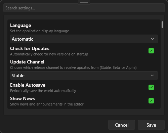Viewport: 168px width, 133px height.
Task: Click the Enable Autosave heading
Action: click(28, 85)
